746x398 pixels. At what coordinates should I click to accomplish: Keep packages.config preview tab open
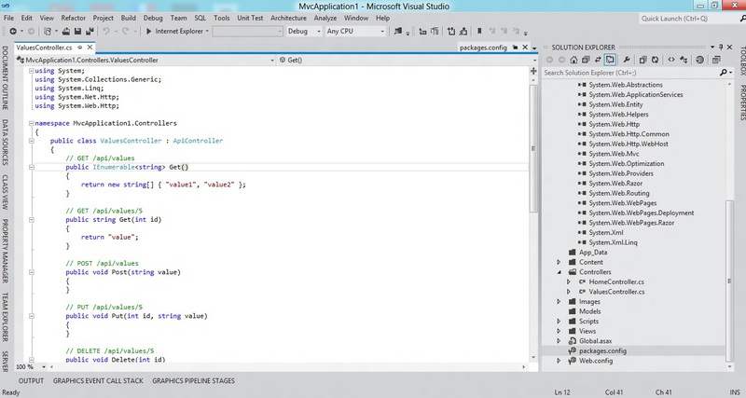pos(516,48)
